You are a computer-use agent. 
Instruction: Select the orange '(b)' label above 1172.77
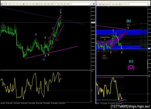[x=104, y=56]
